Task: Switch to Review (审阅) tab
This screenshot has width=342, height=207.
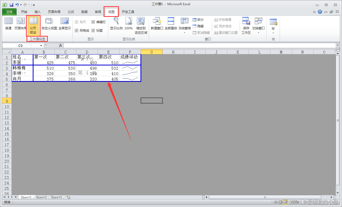Action: pos(98,12)
